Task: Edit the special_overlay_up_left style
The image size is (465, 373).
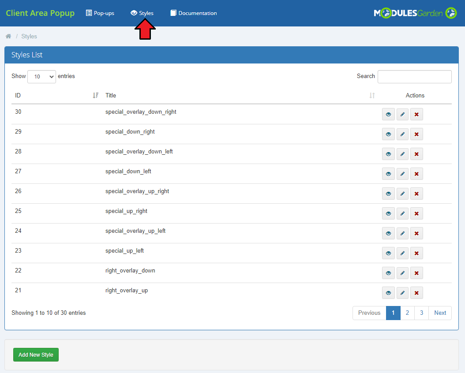Action: 402,234
